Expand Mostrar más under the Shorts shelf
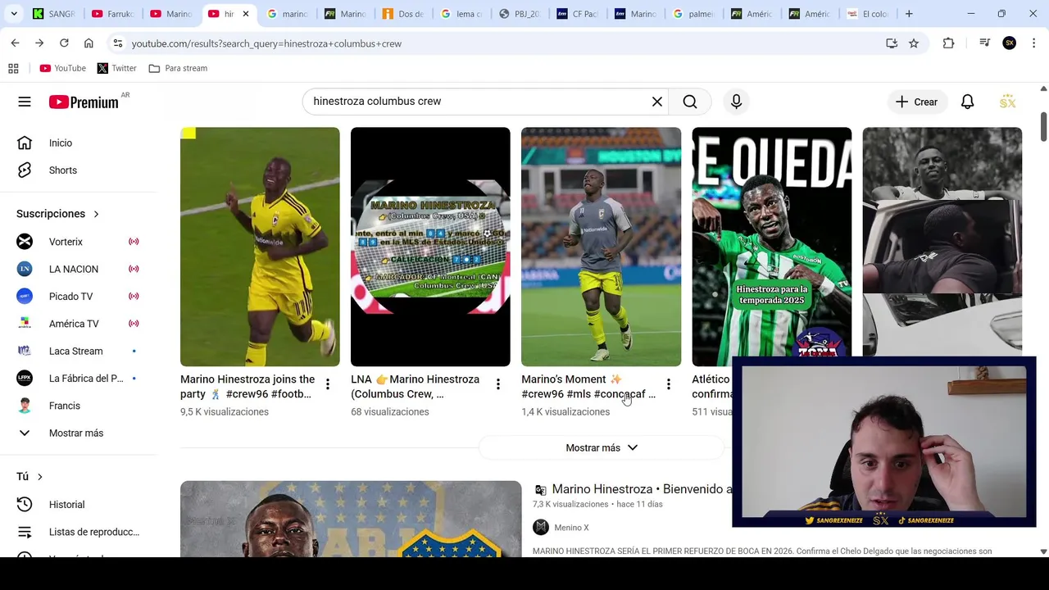This screenshot has width=1049, height=590. click(602, 448)
